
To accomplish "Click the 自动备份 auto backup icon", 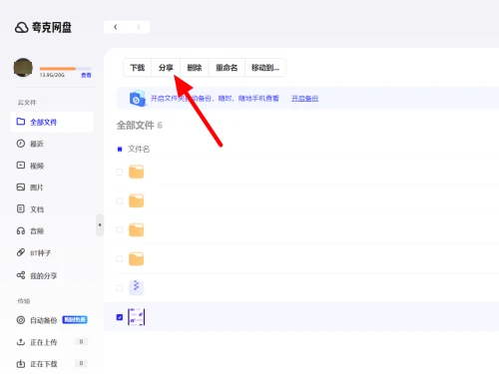I will point(21,320).
